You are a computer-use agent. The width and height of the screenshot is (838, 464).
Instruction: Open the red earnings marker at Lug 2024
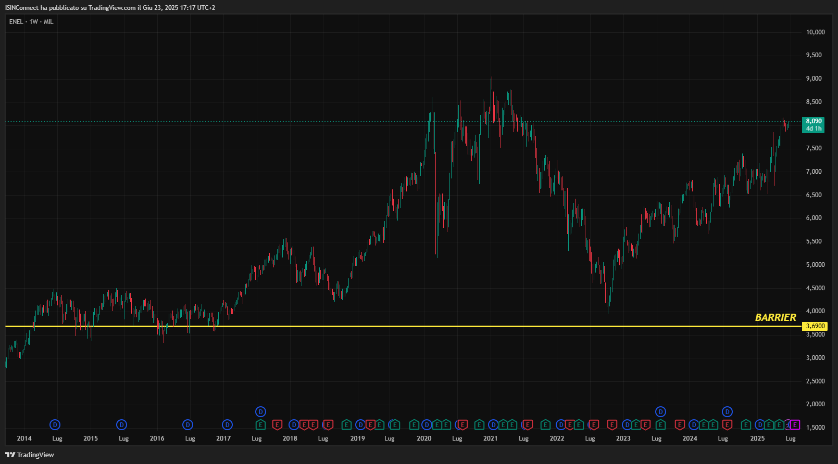(x=727, y=425)
